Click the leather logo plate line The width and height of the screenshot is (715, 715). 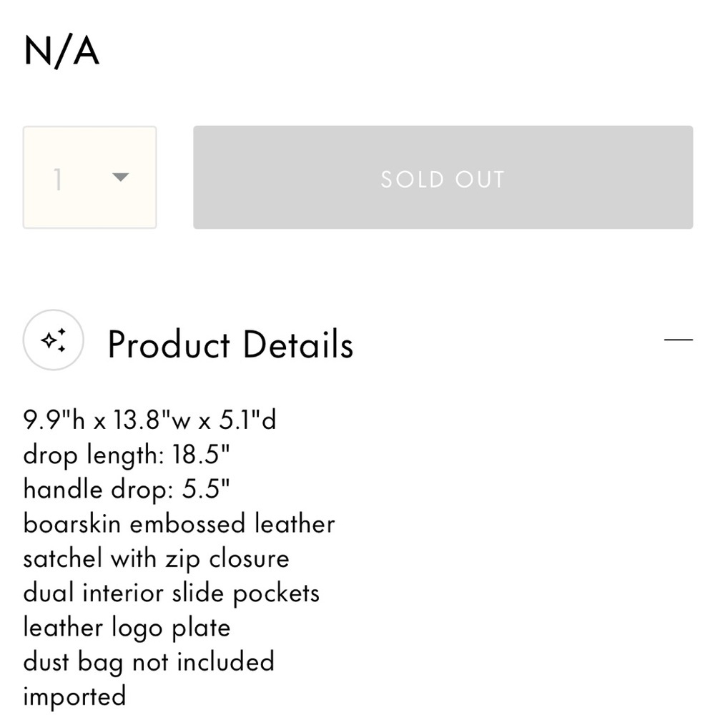click(127, 628)
